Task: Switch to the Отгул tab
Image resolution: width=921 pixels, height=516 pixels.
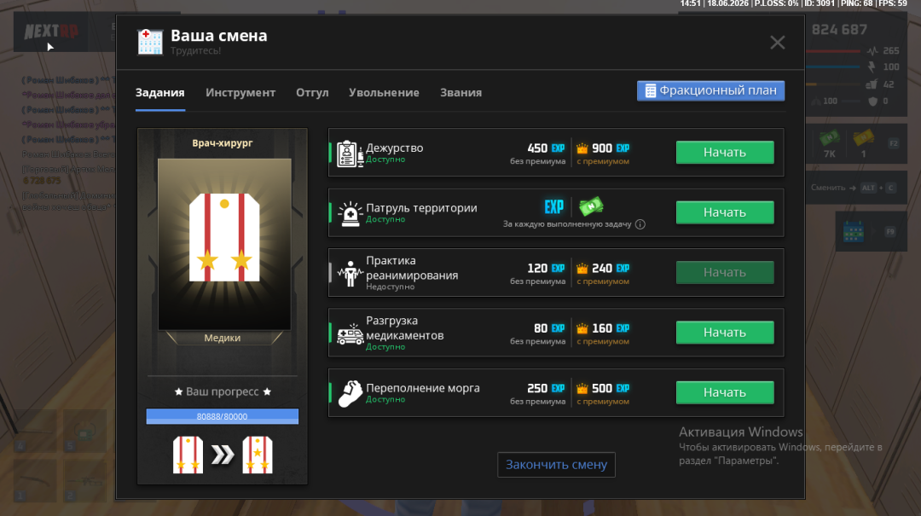Action: click(x=312, y=92)
